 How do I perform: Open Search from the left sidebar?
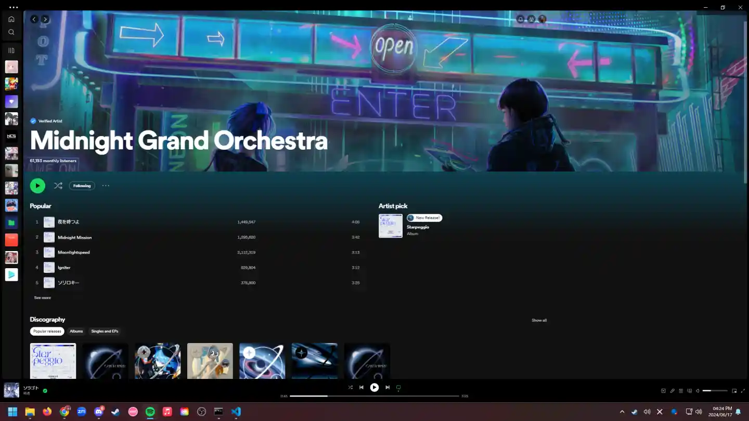tap(11, 32)
